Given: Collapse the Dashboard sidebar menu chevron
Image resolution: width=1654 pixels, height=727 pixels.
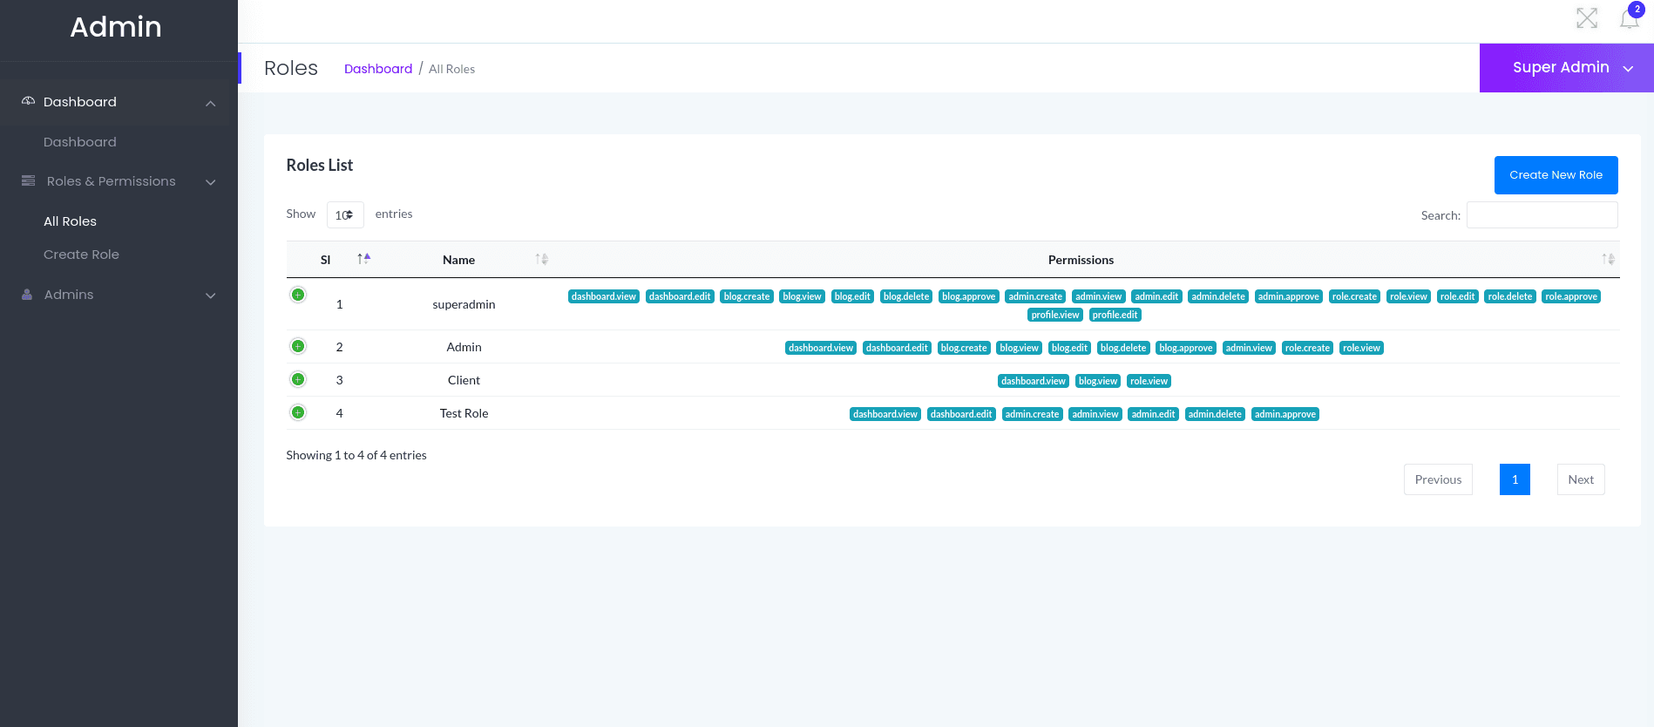Looking at the screenshot, I should (x=210, y=103).
